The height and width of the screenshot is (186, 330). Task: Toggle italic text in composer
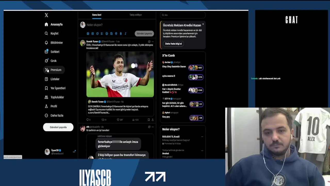click(126, 34)
